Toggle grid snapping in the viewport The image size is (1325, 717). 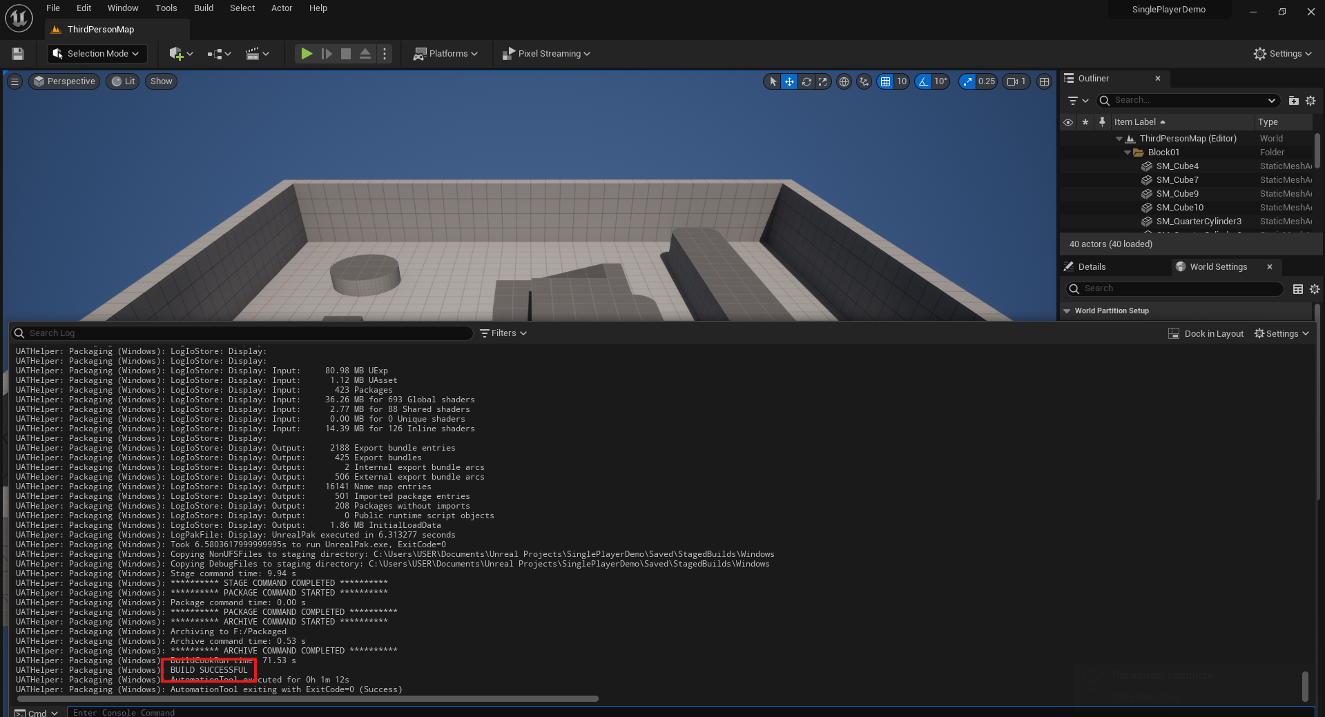tap(885, 81)
